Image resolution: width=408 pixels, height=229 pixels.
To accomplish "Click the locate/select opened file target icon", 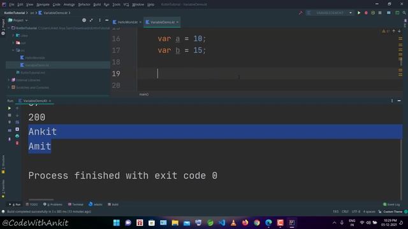I will [x=84, y=20].
